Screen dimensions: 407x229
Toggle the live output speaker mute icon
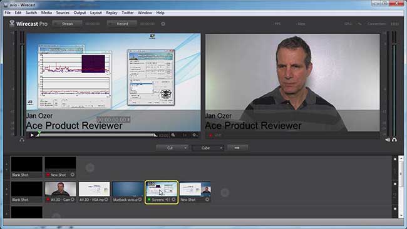388,140
